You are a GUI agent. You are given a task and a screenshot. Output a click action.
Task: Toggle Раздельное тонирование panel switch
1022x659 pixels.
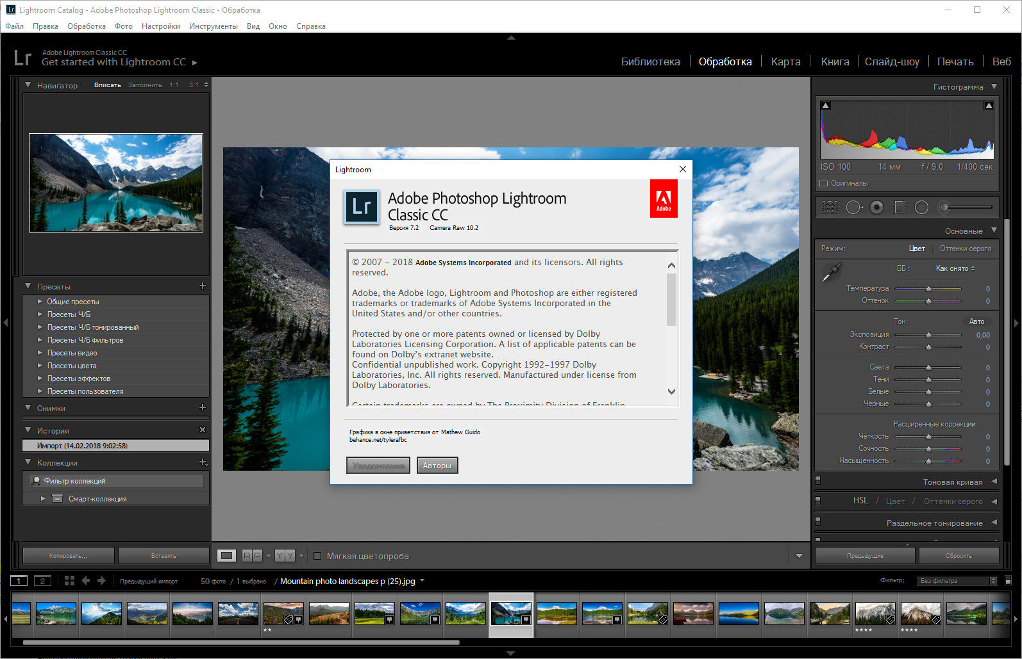pyautogui.click(x=817, y=521)
